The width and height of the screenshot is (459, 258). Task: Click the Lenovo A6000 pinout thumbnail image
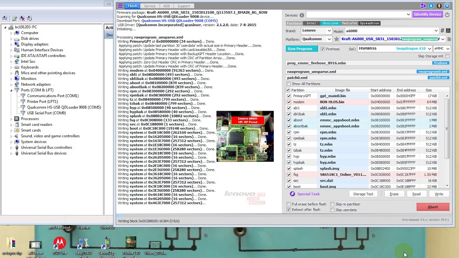(x=245, y=137)
